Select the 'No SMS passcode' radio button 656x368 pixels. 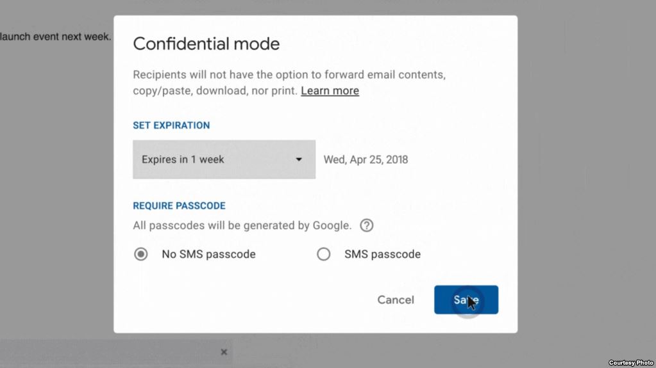(x=140, y=254)
